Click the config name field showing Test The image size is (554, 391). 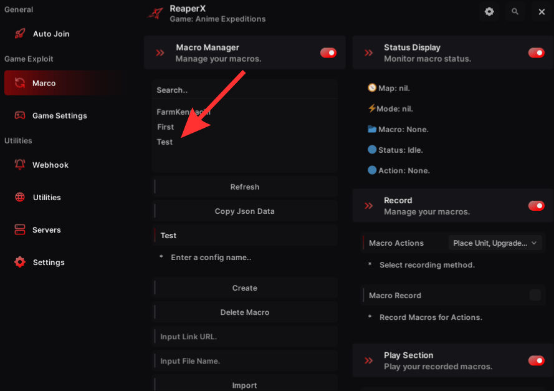pyautogui.click(x=245, y=236)
